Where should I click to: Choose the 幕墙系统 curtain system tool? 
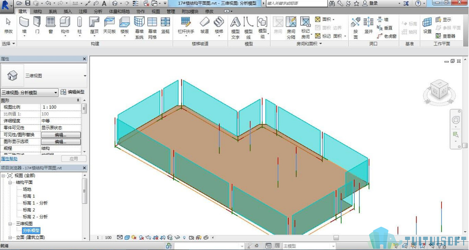[139, 28]
